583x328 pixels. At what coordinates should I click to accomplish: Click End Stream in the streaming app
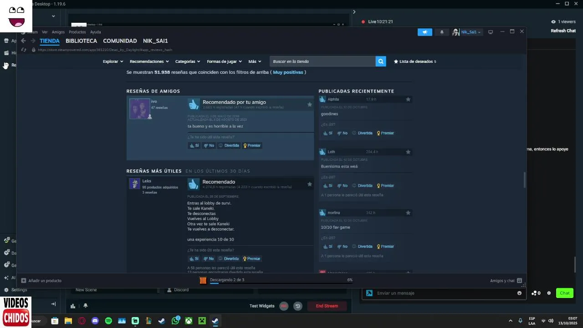click(x=327, y=306)
